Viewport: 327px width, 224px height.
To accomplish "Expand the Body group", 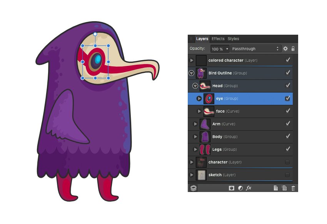I will (x=195, y=136).
